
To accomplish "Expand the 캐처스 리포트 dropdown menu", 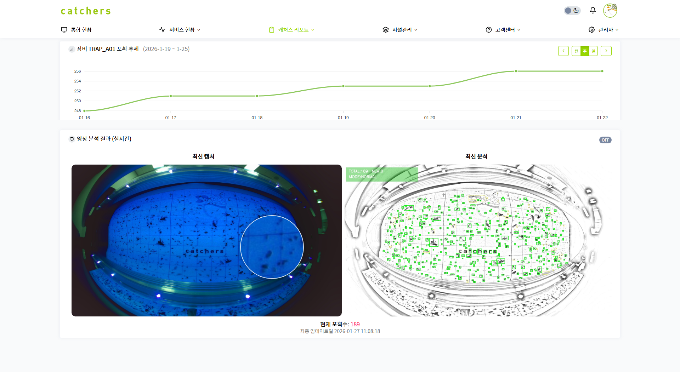I will tap(313, 30).
